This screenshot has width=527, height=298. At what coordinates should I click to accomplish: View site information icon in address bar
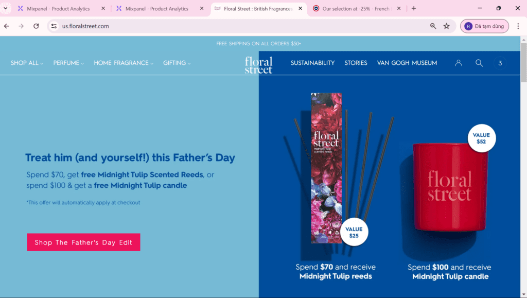coord(54,26)
